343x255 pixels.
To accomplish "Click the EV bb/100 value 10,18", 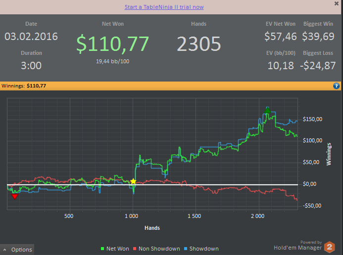I will pos(281,66).
